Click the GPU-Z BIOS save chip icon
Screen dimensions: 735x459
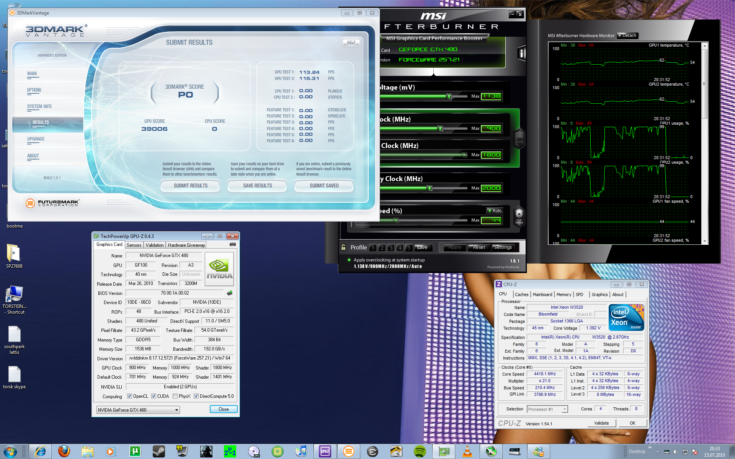pyautogui.click(x=230, y=293)
